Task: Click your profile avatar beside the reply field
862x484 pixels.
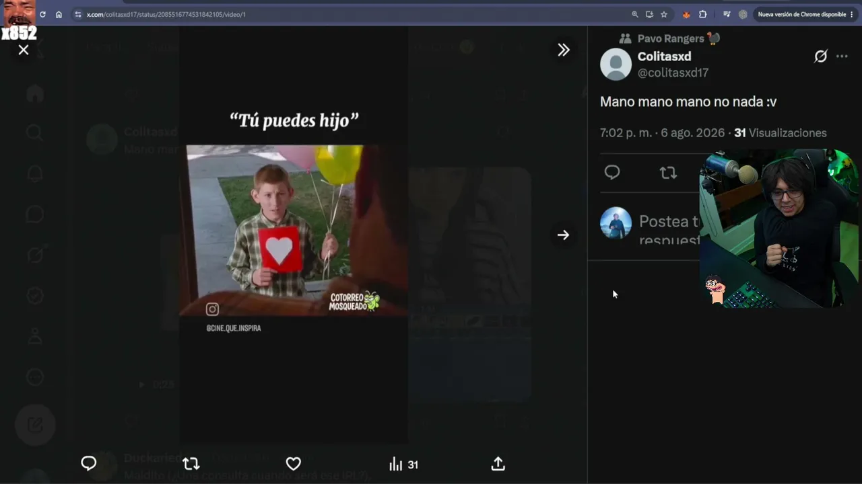Action: pos(616,223)
